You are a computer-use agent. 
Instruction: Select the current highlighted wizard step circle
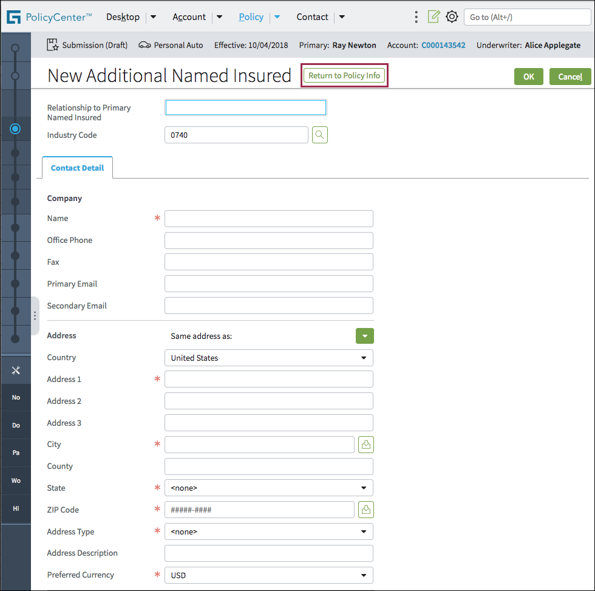click(16, 129)
